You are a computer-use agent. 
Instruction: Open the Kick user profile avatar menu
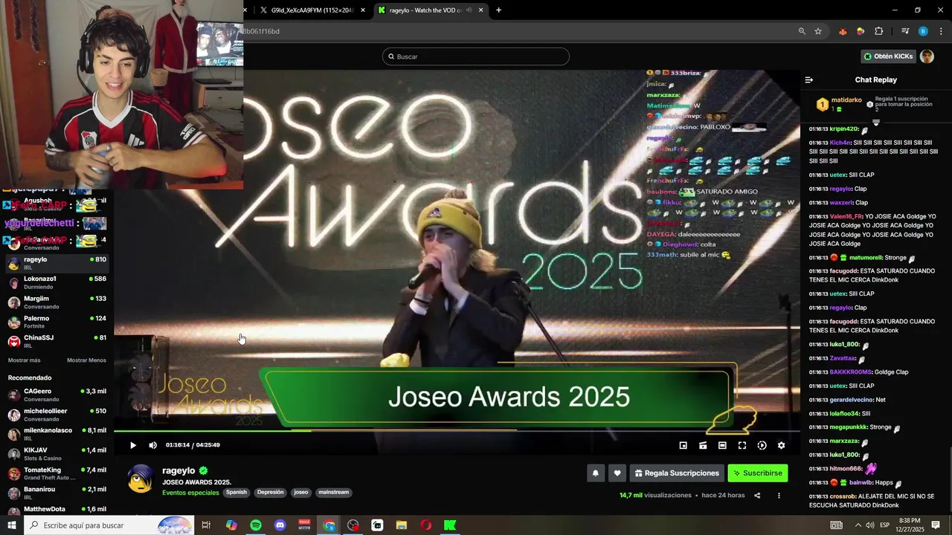[927, 56]
